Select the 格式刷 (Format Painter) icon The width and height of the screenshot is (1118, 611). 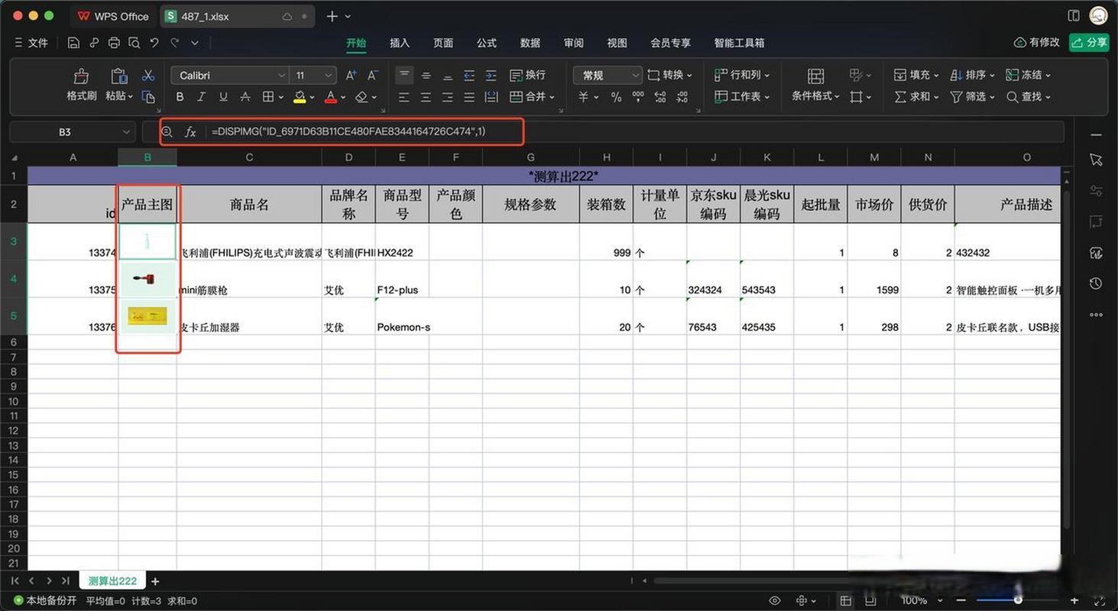pos(81,82)
